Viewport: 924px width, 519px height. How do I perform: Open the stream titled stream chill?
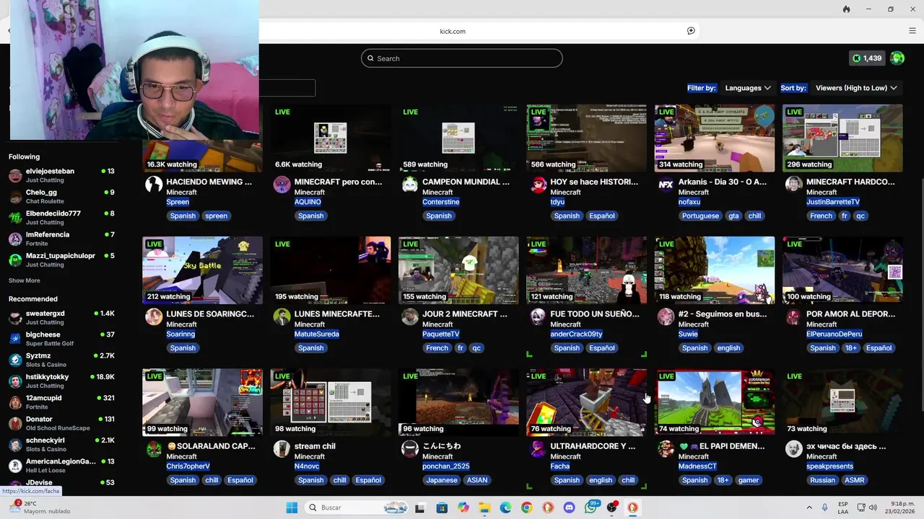[315, 446]
